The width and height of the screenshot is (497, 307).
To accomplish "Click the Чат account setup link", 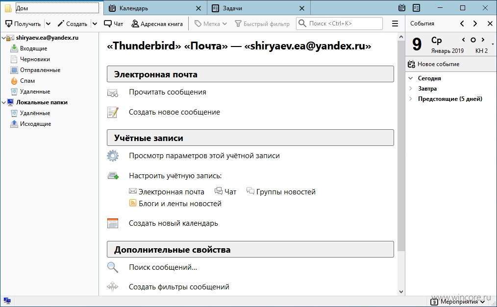I will (225, 192).
